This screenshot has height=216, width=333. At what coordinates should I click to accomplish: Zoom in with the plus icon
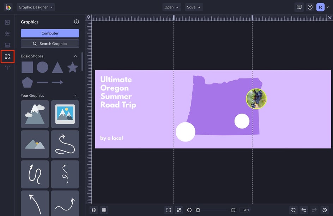[233, 210]
